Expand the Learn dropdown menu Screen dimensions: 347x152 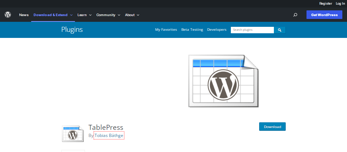click(85, 15)
